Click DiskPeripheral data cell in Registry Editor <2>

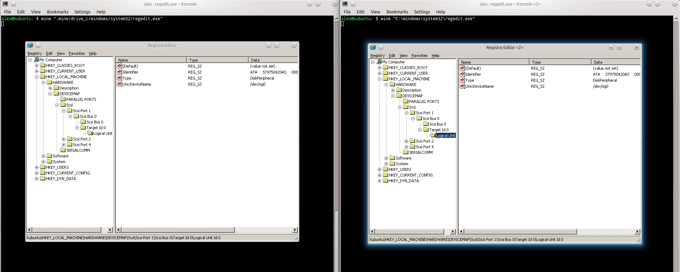point(605,80)
